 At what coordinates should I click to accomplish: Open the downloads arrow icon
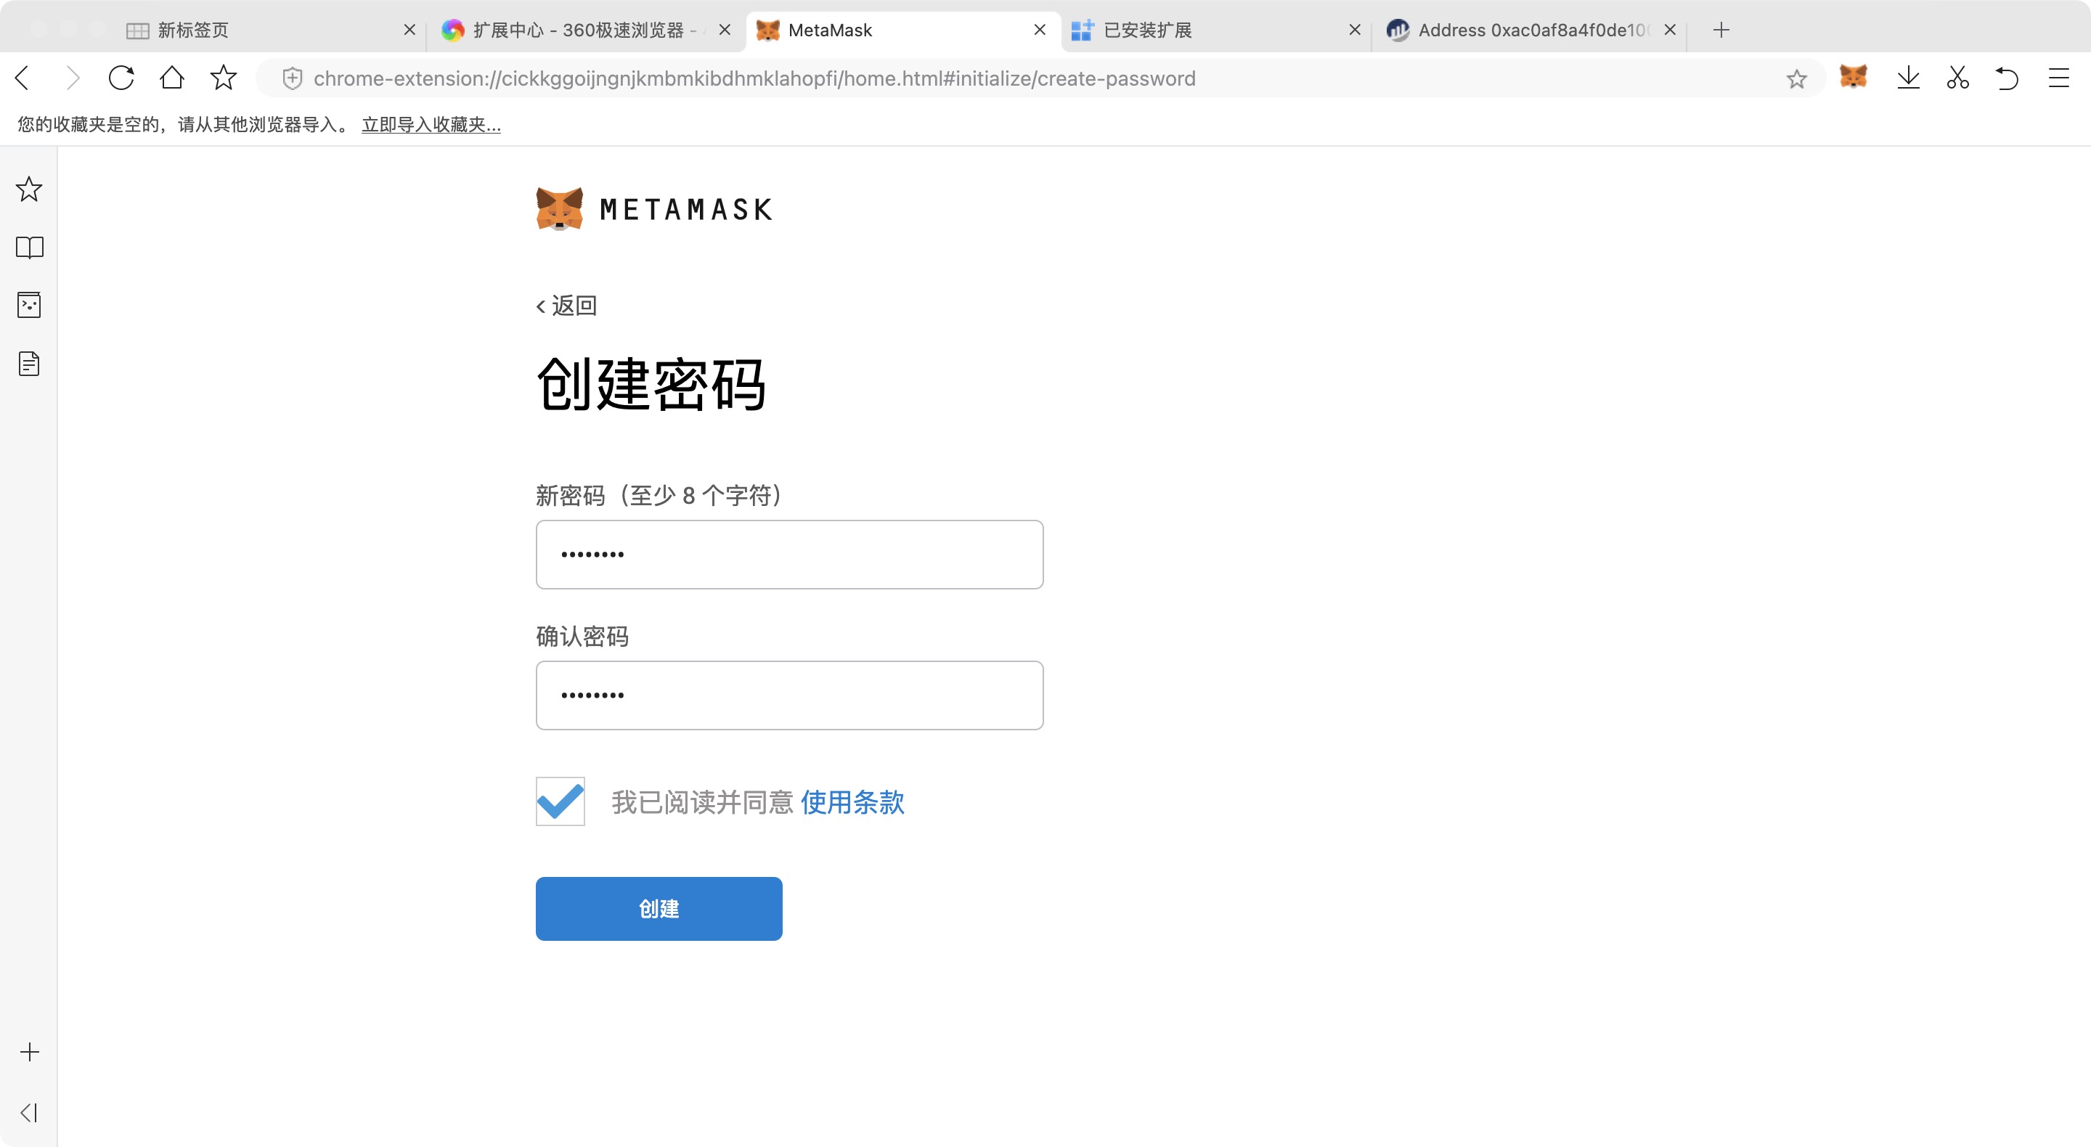(1908, 78)
